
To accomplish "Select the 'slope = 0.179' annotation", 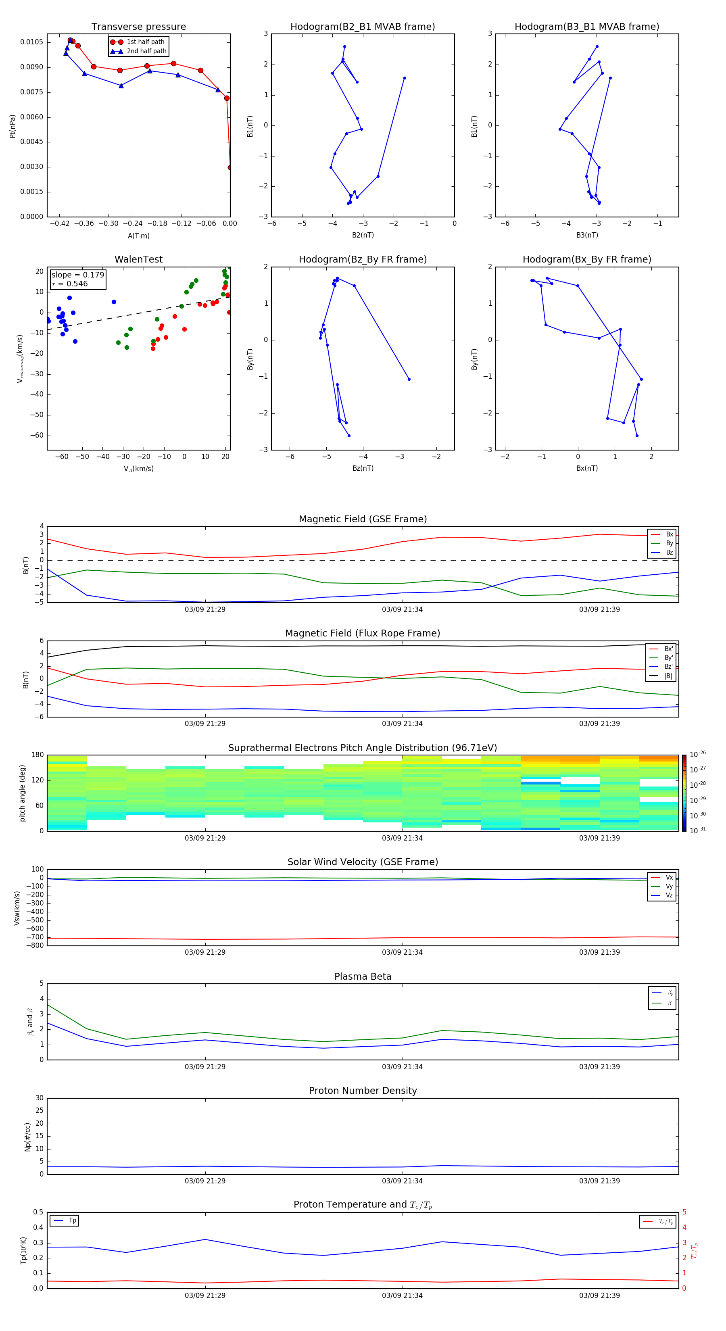I will pos(77,275).
